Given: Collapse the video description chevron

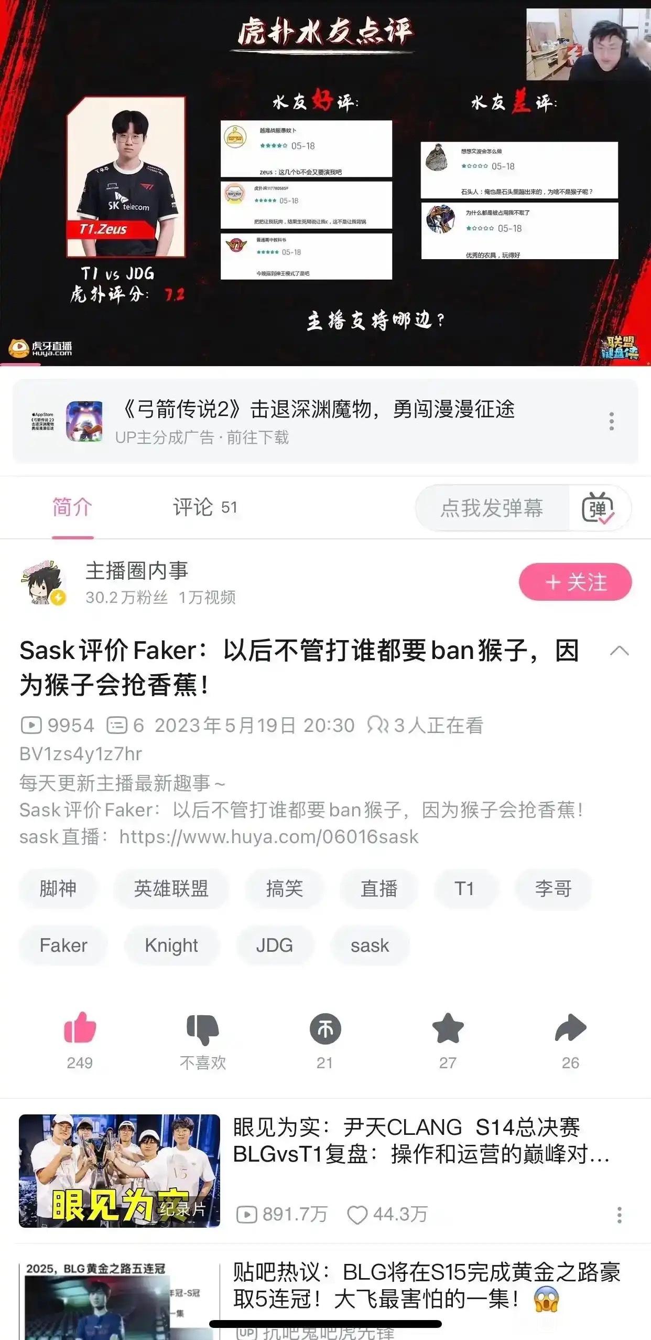Looking at the screenshot, I should [x=619, y=651].
